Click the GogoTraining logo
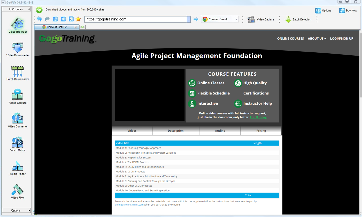The height and width of the screenshot is (217, 362). (x=67, y=39)
